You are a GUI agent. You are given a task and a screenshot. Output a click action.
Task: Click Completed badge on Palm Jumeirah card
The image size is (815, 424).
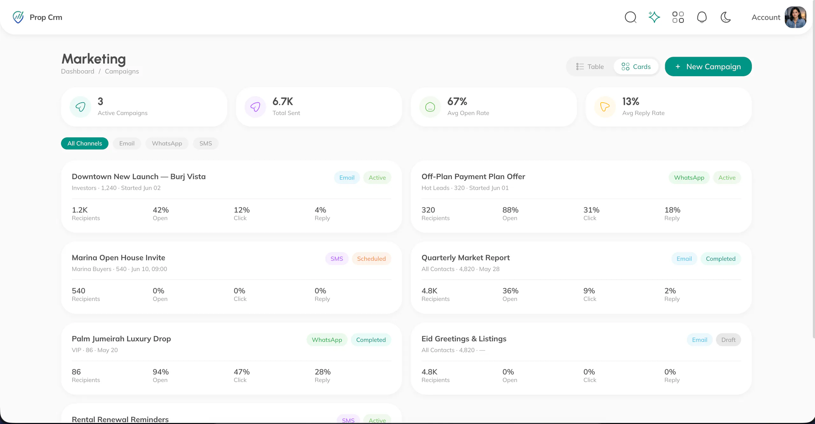pos(371,340)
